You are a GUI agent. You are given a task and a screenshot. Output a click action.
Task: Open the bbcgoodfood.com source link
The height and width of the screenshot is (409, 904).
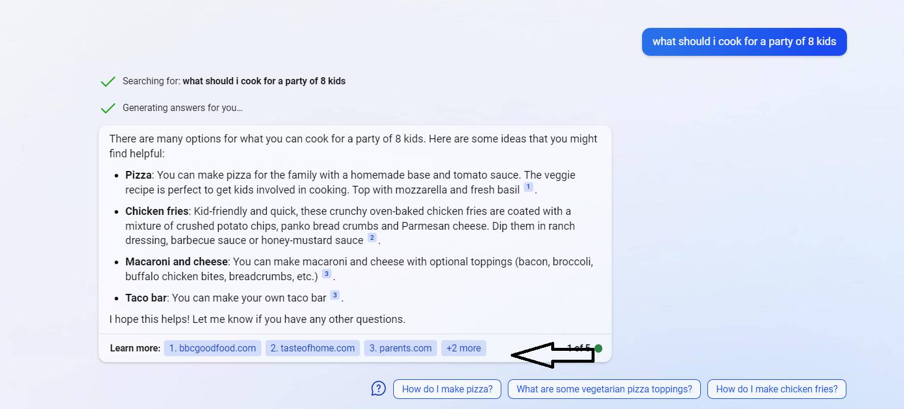[212, 348]
